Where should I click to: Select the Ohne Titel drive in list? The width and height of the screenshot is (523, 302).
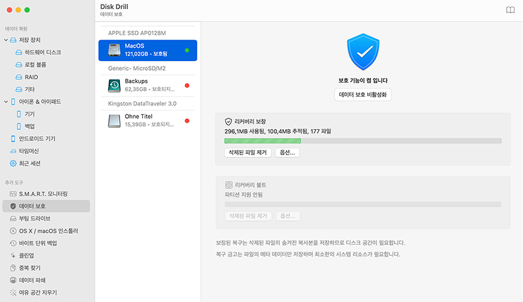tap(147, 120)
